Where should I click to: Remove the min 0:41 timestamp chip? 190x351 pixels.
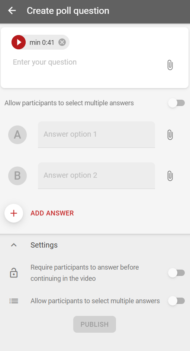point(62,42)
